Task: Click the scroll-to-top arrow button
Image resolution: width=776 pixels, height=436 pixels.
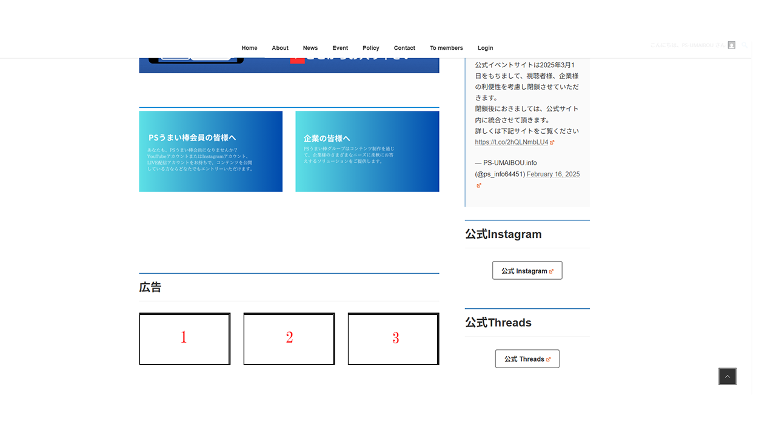Action: coord(727,377)
